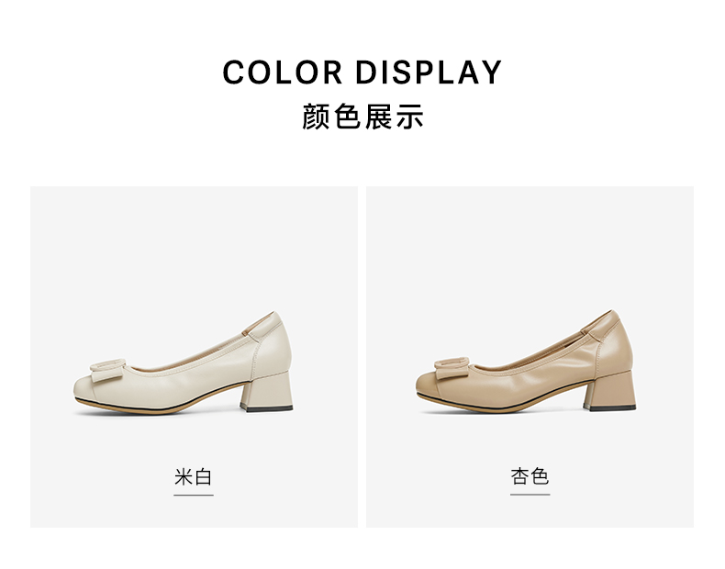
Task: Click the block heel of the apricot shoe
Action: point(610,391)
